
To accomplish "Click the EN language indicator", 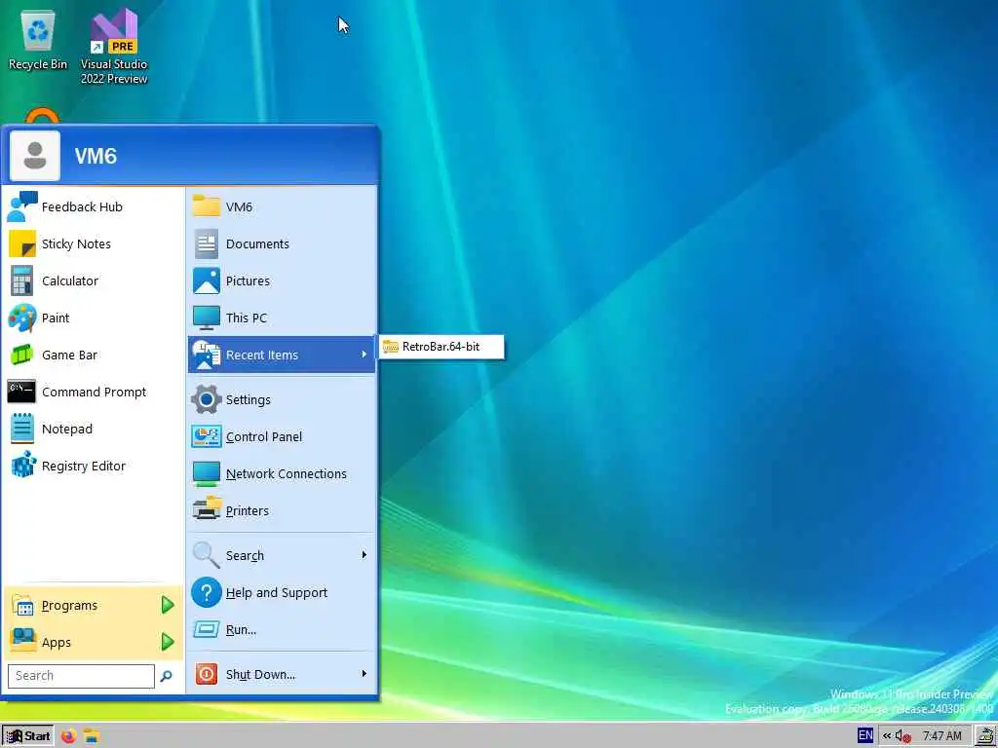I will tap(865, 735).
